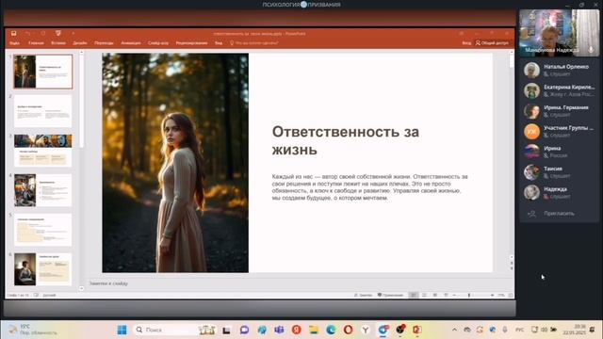Click the microphone icon on presenter video
Screen dimensions: 603x339
591,50
